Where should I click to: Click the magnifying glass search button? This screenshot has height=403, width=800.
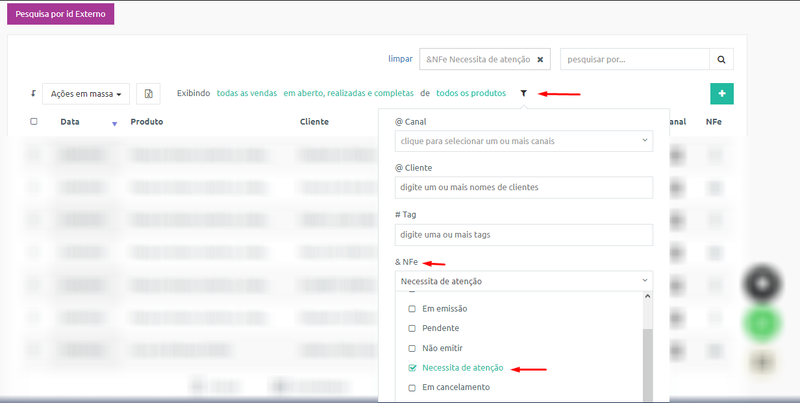(721, 59)
